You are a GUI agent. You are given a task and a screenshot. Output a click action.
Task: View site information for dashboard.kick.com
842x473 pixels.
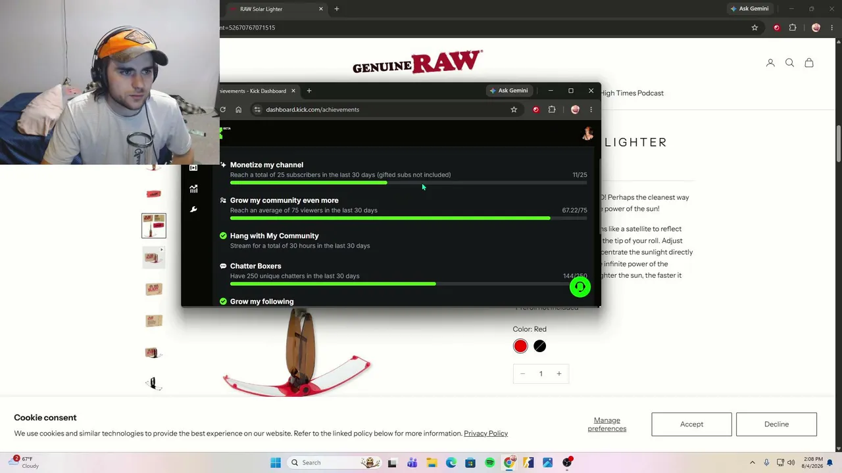257,110
